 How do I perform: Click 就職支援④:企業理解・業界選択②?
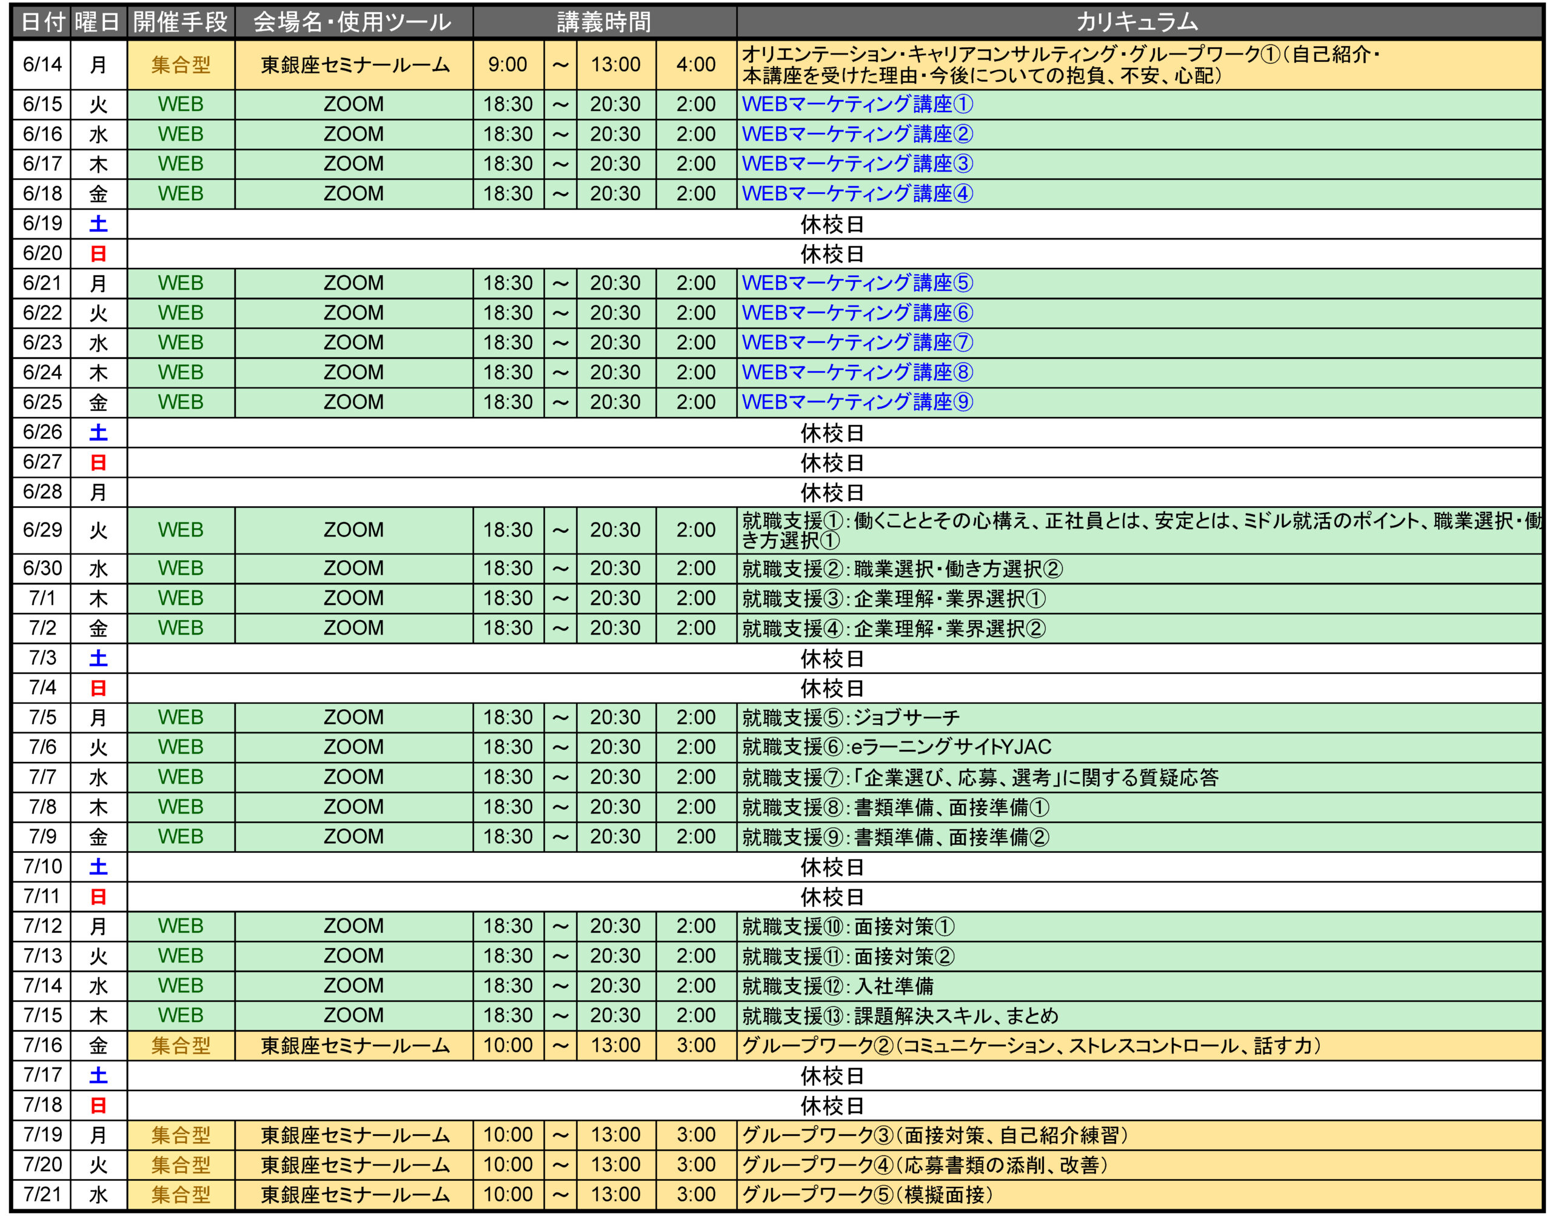(894, 629)
